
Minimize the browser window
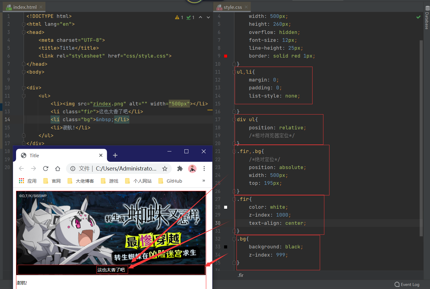[x=170, y=151]
